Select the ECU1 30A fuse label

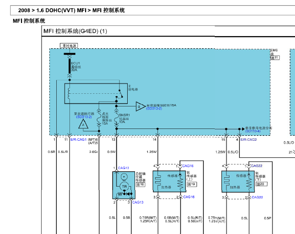76,66
